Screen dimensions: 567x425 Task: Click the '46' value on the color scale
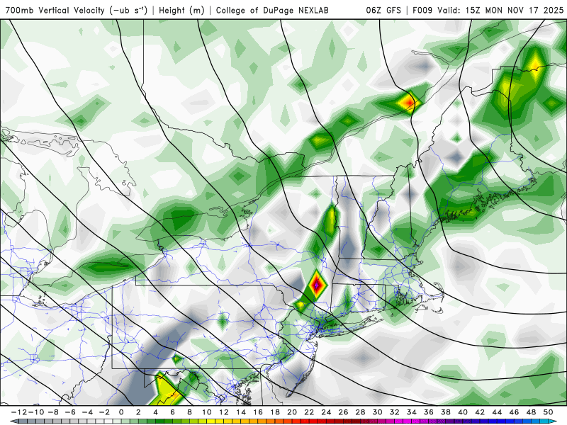click(x=514, y=412)
